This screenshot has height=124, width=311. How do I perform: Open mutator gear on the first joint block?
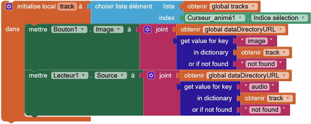147,29
